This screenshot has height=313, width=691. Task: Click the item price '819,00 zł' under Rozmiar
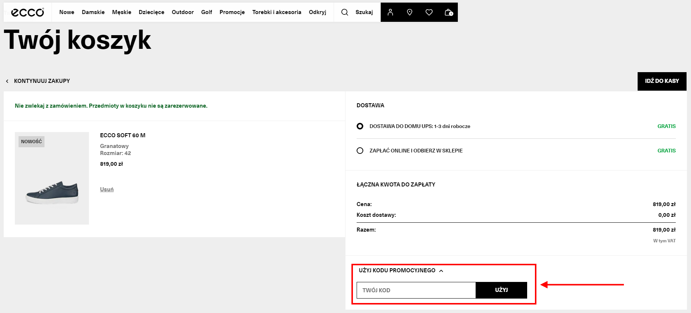point(112,164)
